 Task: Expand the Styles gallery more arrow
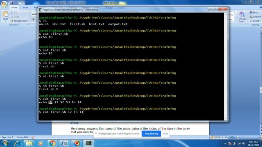tap(236, 21)
